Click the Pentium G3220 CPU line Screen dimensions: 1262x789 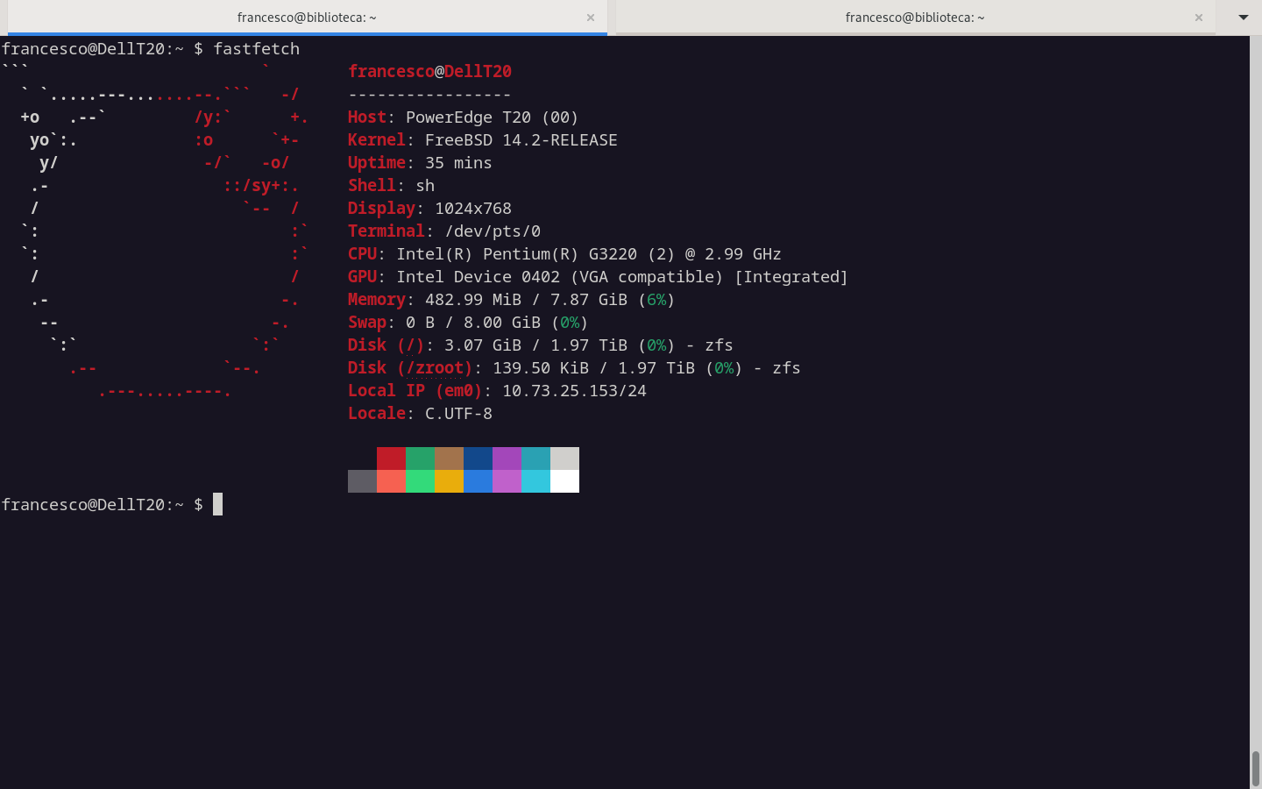point(587,254)
